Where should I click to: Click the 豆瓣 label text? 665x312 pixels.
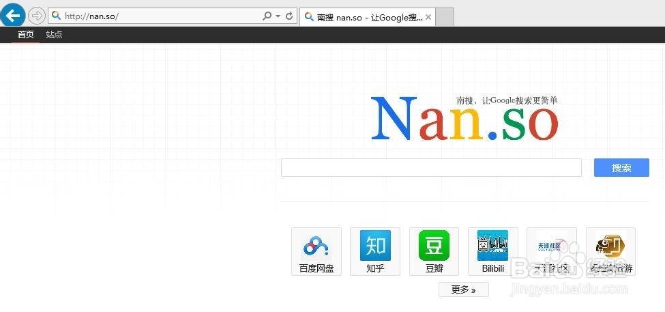tap(434, 269)
